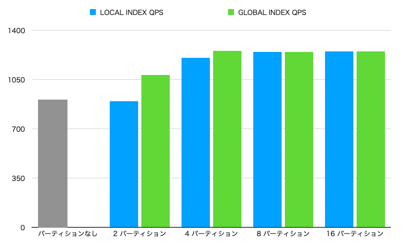
Task: Click the 2 パーティション axis label
Action: click(139, 233)
